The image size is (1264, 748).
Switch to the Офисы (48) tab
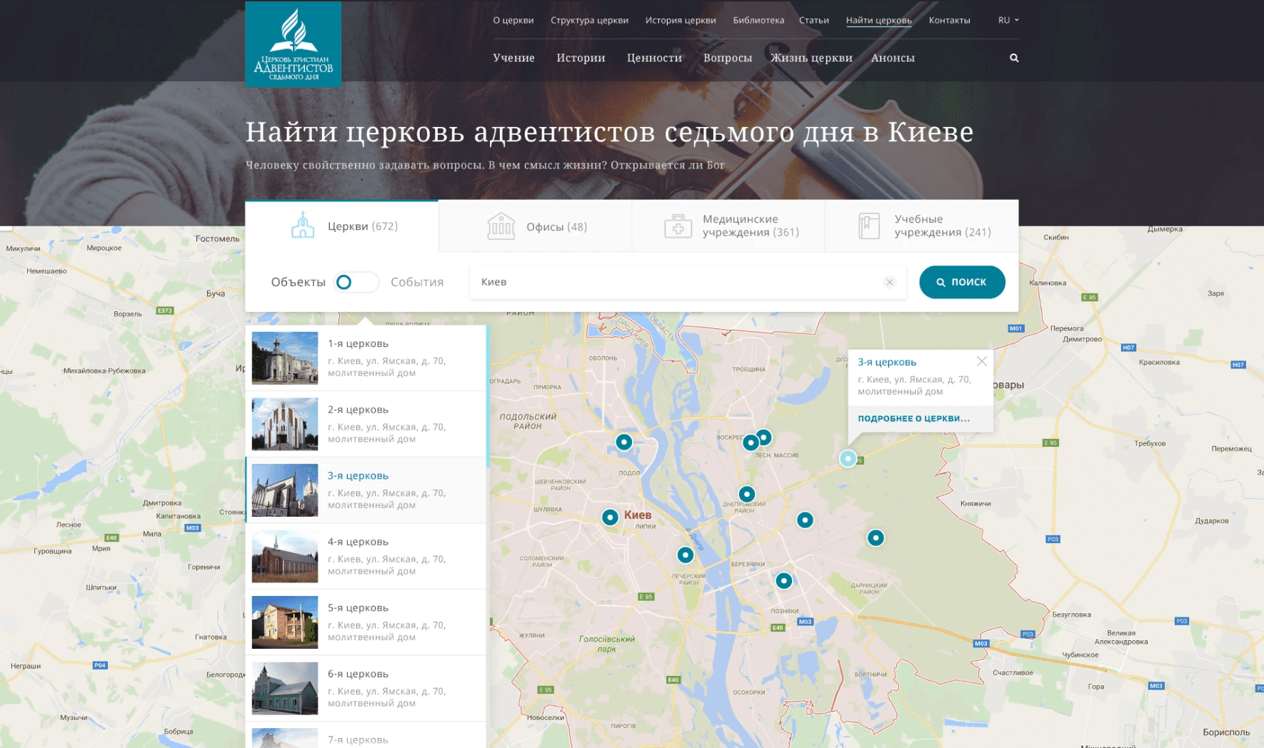coord(535,226)
